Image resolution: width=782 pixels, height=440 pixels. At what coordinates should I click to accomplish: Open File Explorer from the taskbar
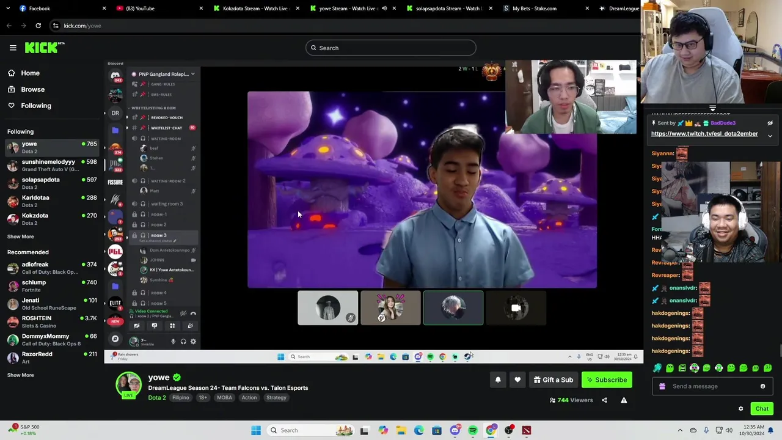tap(401, 430)
